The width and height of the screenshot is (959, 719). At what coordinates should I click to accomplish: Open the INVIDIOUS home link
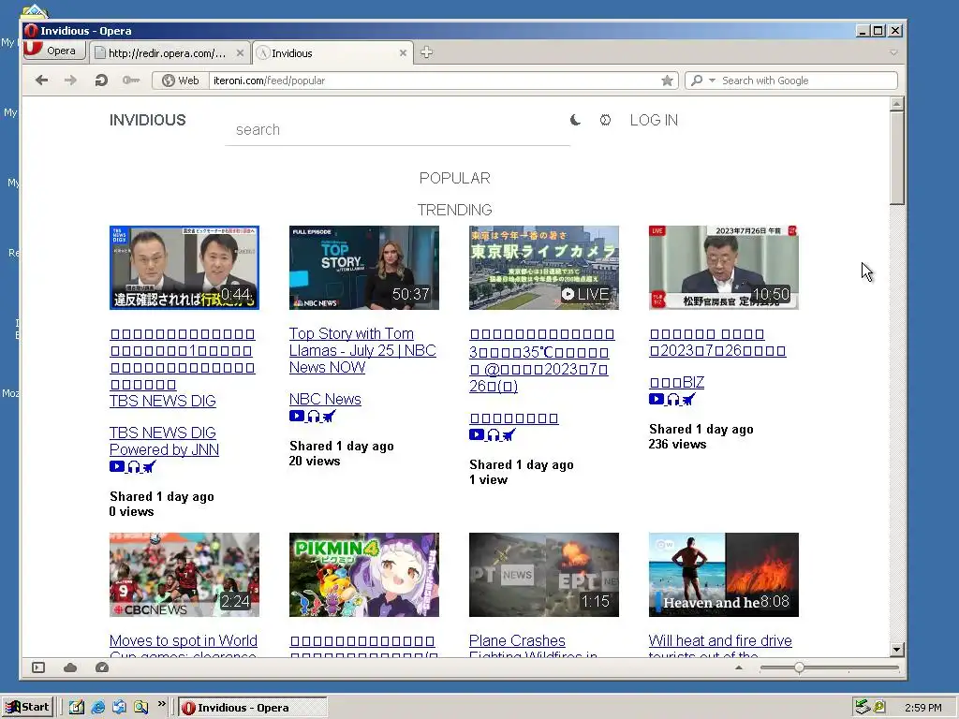tap(147, 120)
